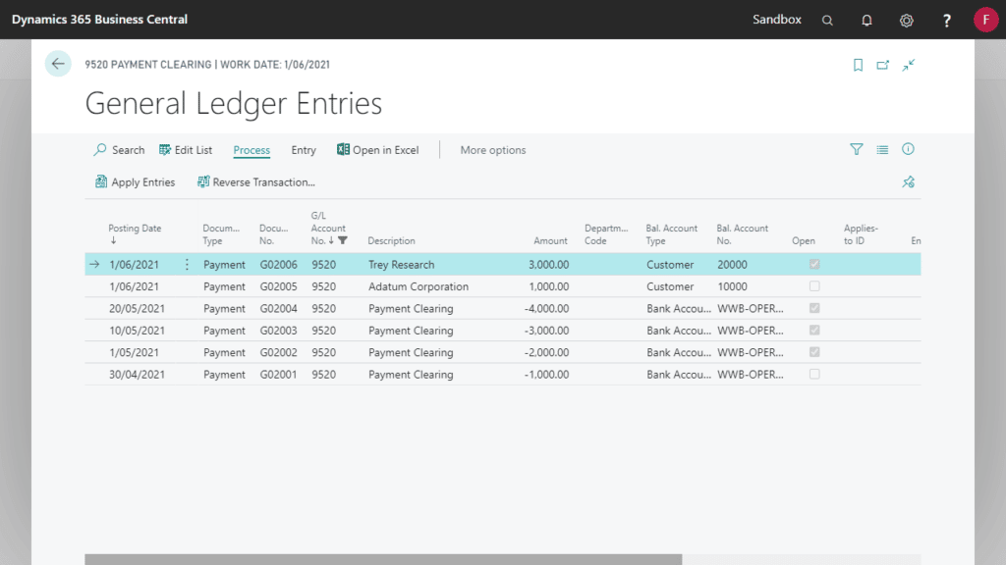The height and width of the screenshot is (565, 1006).
Task: Collapse the page using the shrink arrows icon
Action: coord(908,65)
